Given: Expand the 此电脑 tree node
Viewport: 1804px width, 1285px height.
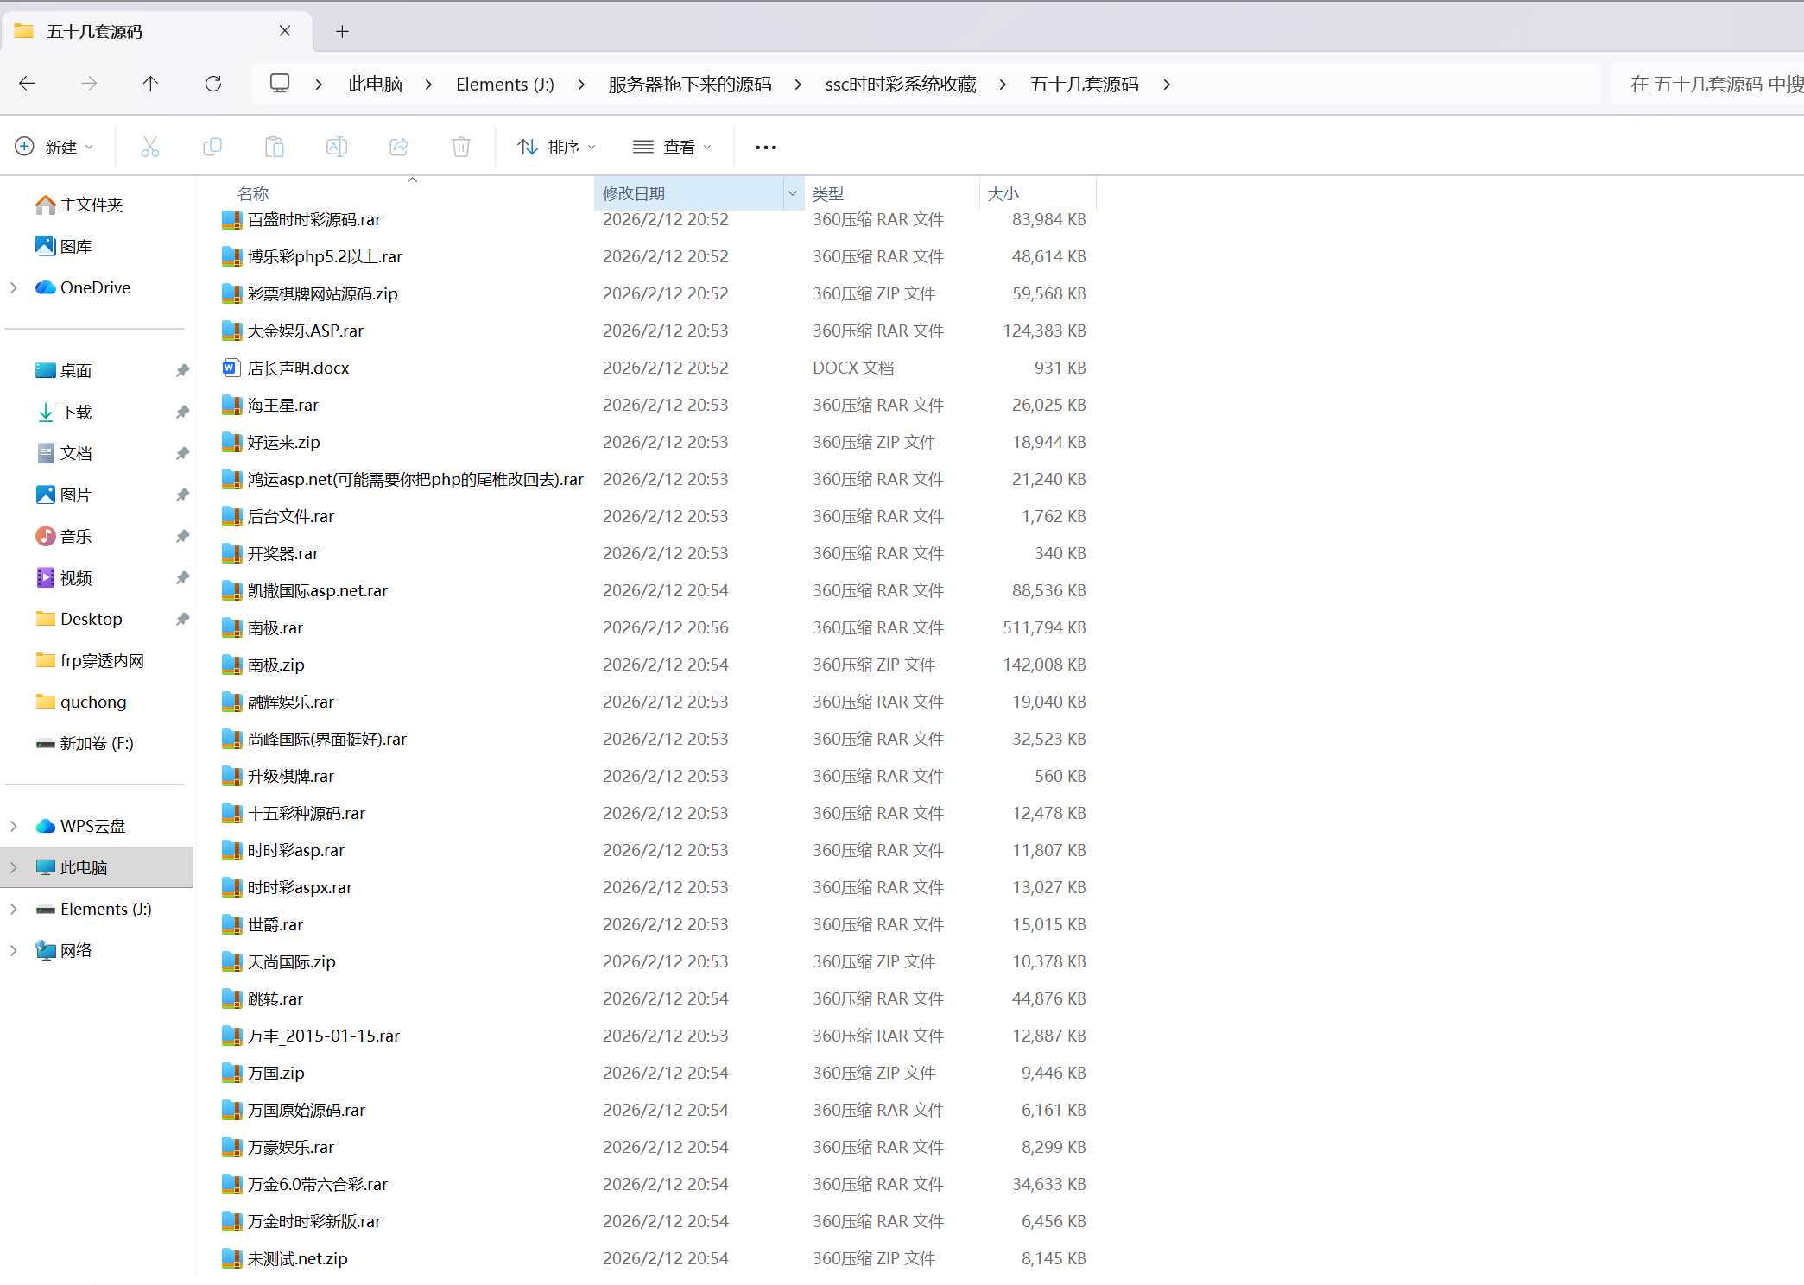Looking at the screenshot, I should 14,867.
